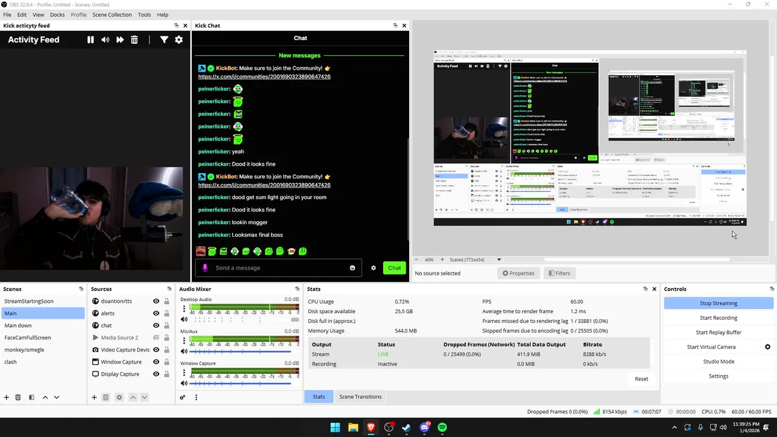The width and height of the screenshot is (777, 437).
Task: Mute Mic/Aux speaker icon
Action: pos(185,351)
